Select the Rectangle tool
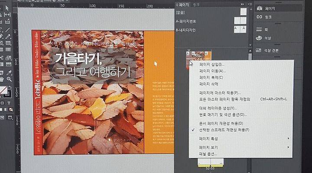 click(8, 43)
